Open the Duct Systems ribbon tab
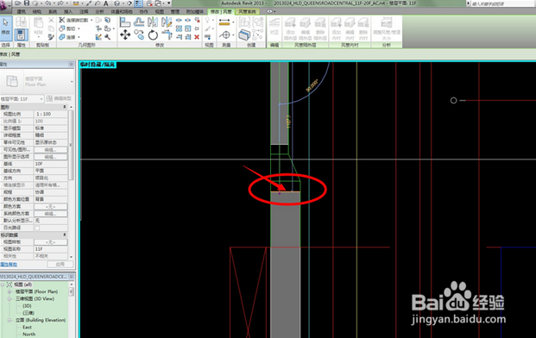 247,11
